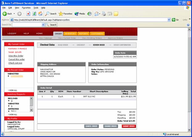Image resolution: width=192 pixels, height=137 pixels.
Task: Click the HOME link in red header
Action: point(39,34)
